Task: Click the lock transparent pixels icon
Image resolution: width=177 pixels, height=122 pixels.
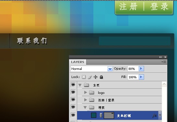Action: coord(84,77)
